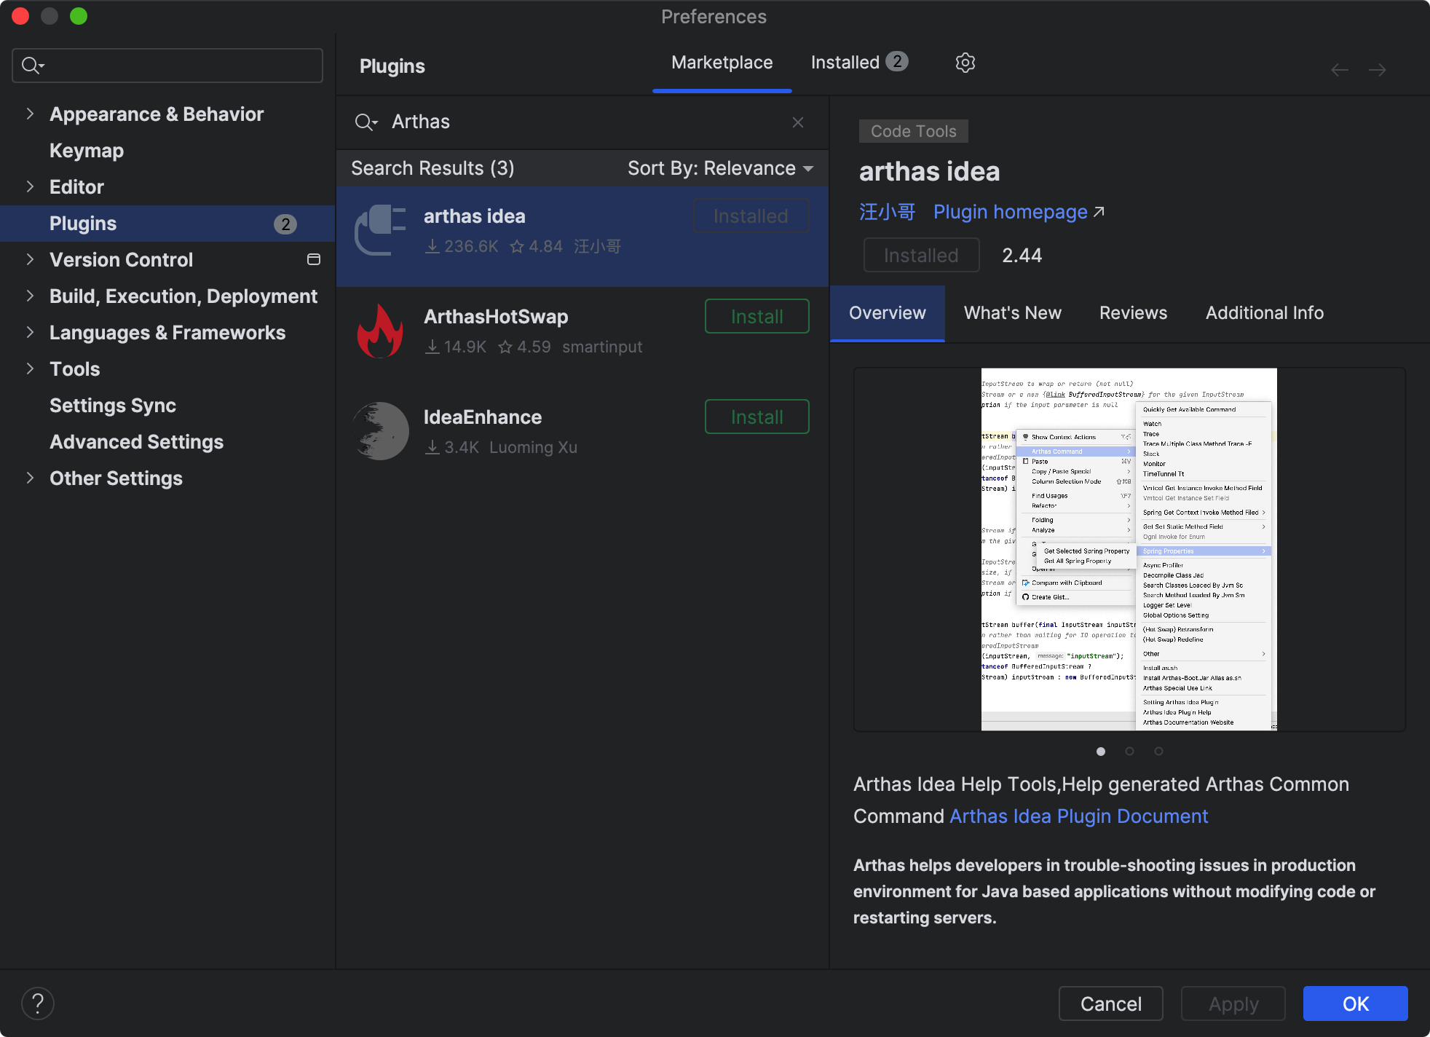Show the second screenshot carousel dot

[1129, 751]
